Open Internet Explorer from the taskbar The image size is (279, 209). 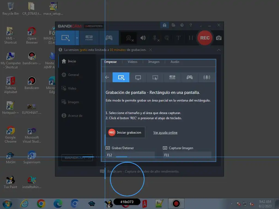tap(24, 204)
